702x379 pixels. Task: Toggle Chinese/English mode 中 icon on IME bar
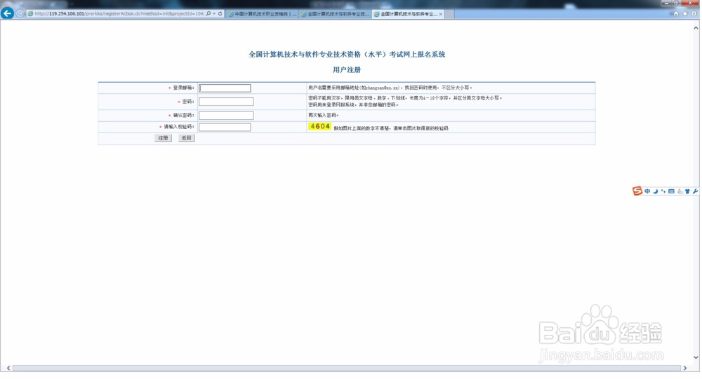(647, 191)
